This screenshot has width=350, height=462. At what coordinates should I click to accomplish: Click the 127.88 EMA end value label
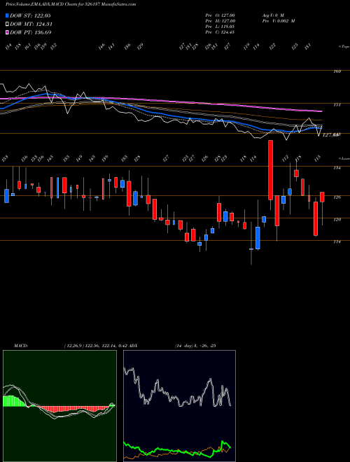click(x=332, y=135)
